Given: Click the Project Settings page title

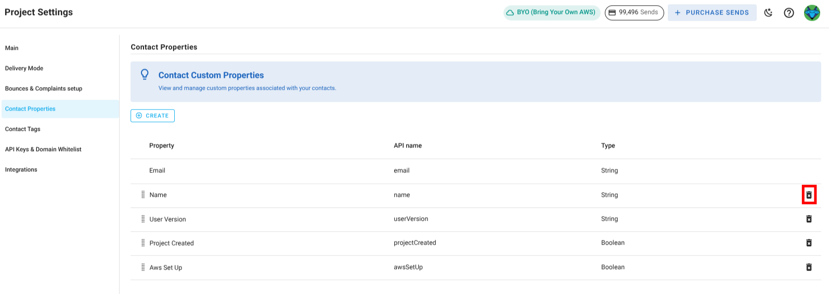Looking at the screenshot, I should click(38, 12).
